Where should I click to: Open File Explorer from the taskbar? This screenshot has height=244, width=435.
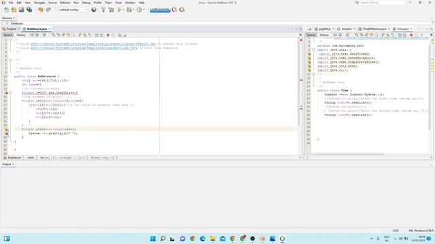213,239
